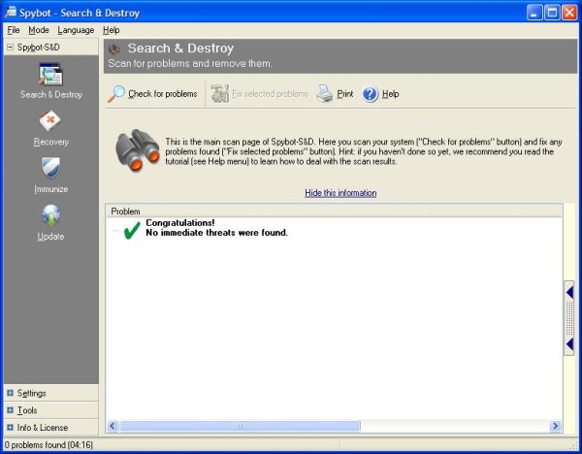This screenshot has width=582, height=454.
Task: Open Help from the toolbar question mark
Action: point(371,94)
